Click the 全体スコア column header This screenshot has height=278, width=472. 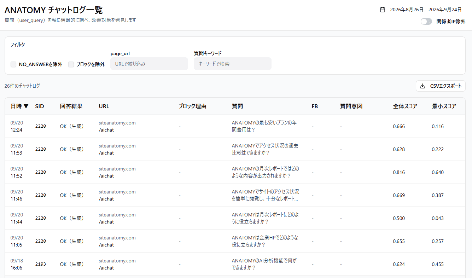405,106
